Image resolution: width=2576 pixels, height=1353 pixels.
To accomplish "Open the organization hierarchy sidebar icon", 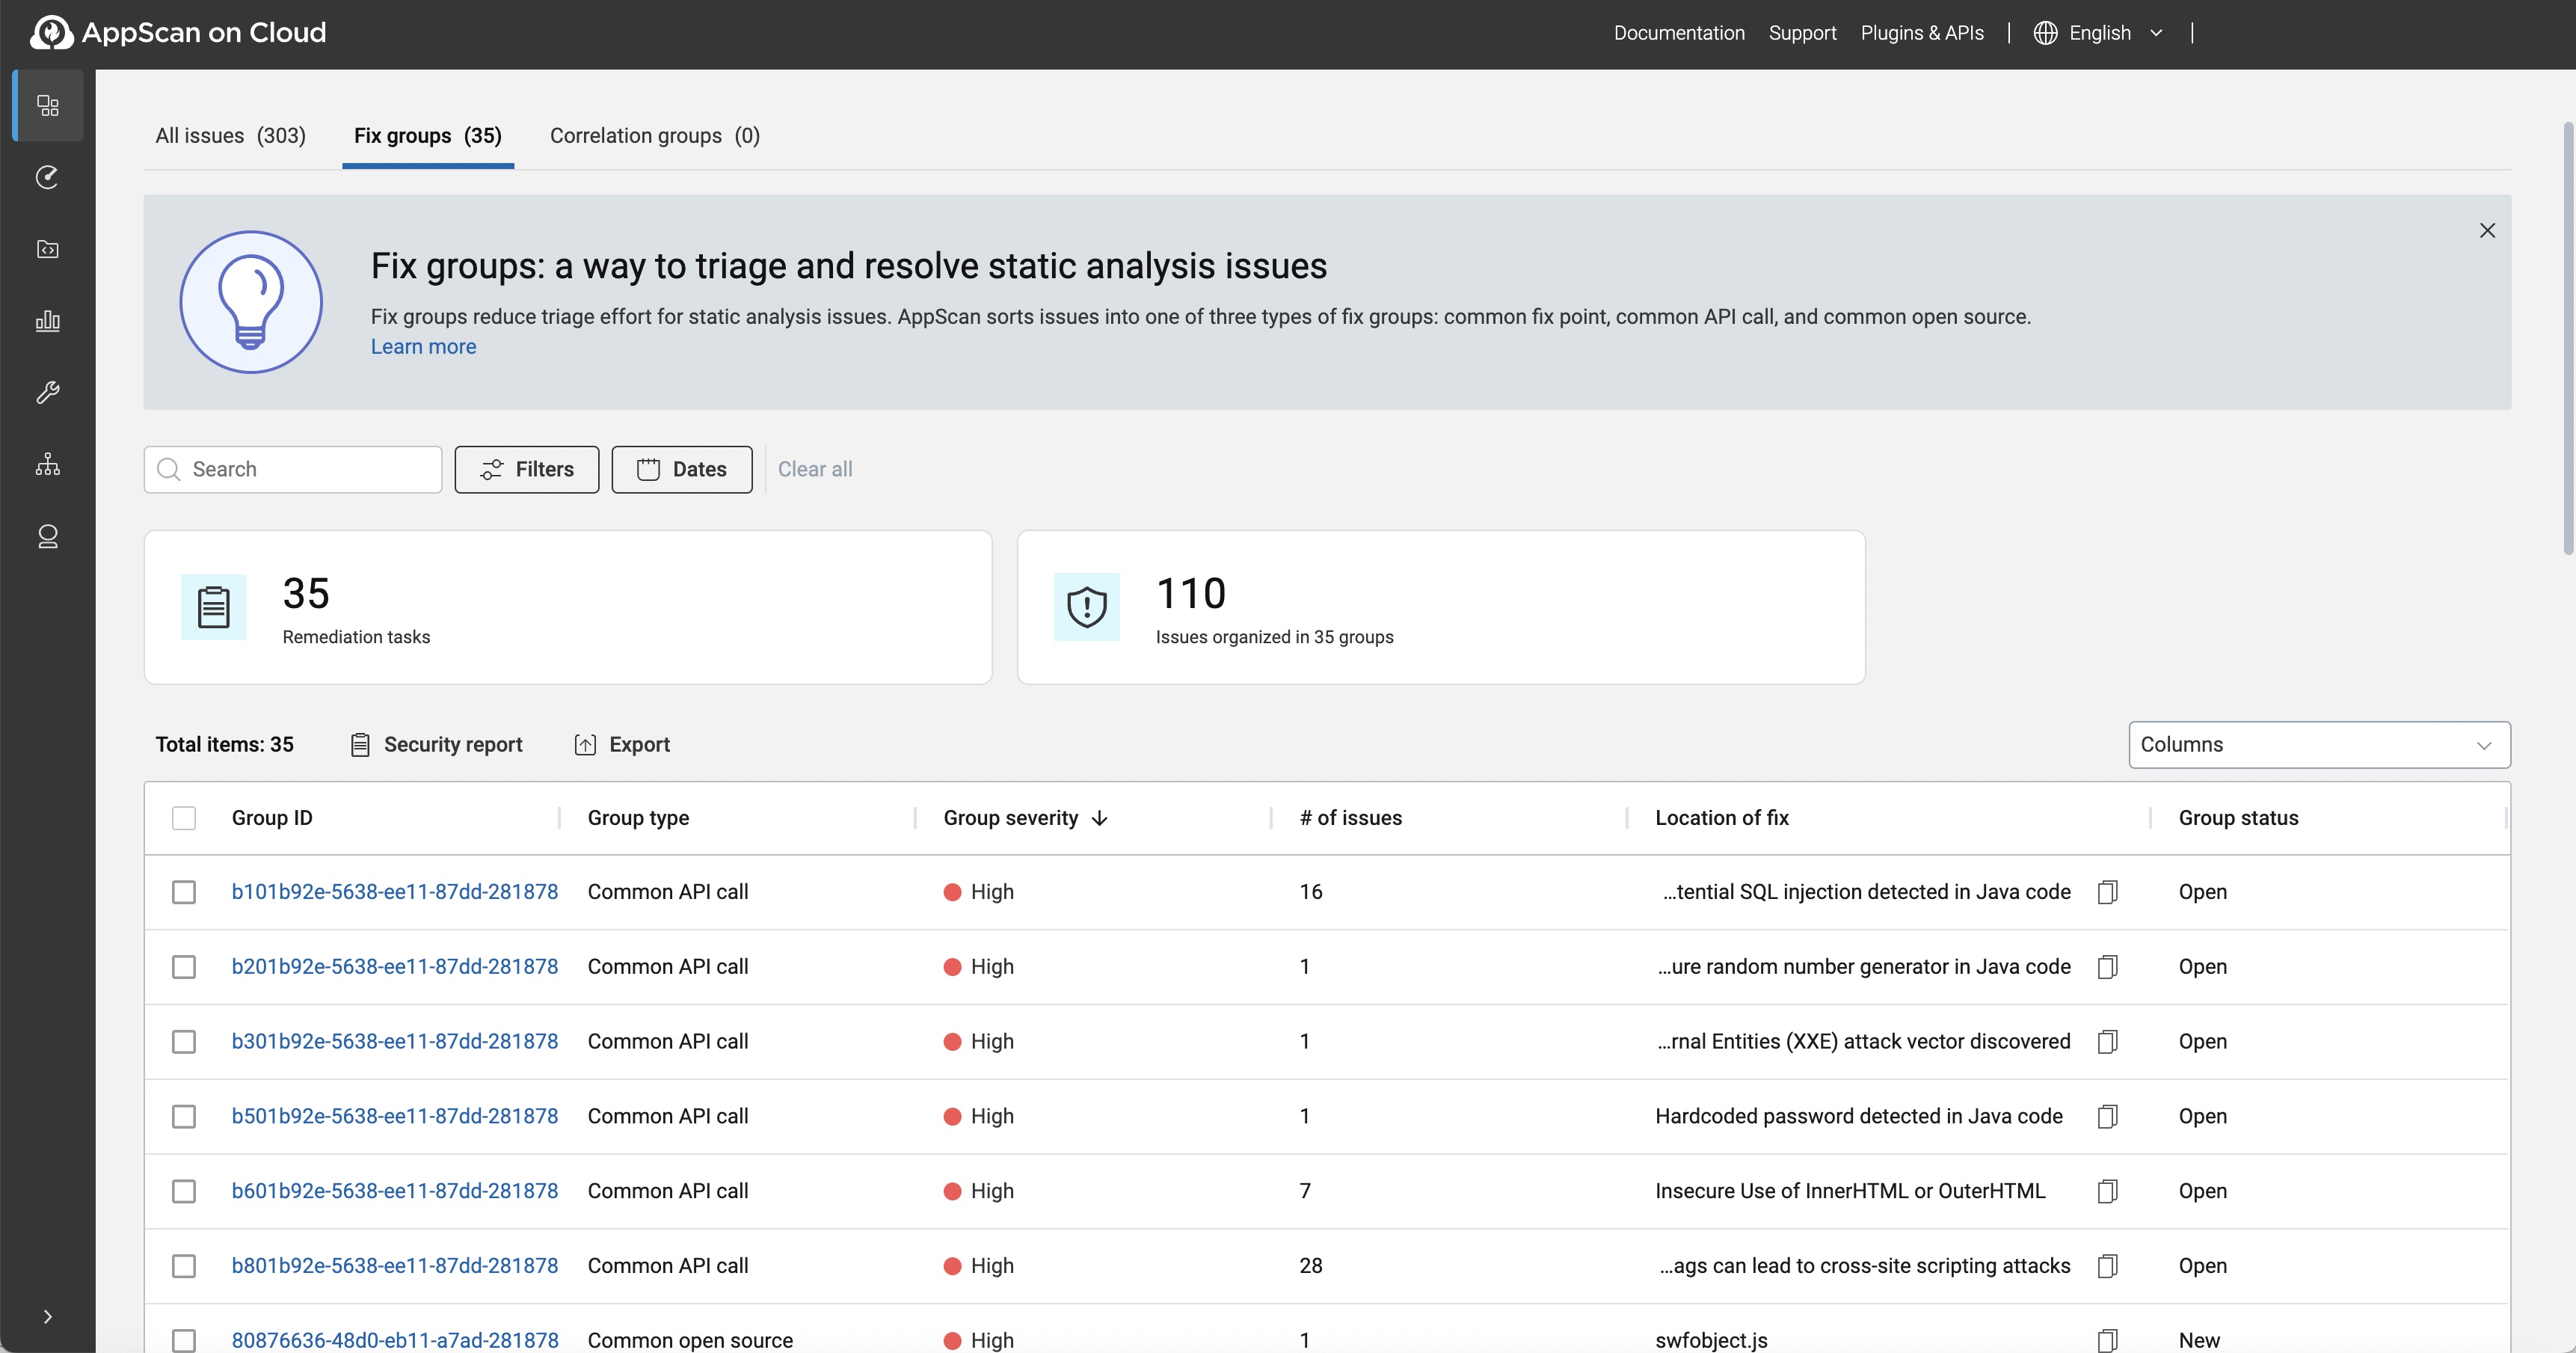I will [x=48, y=464].
